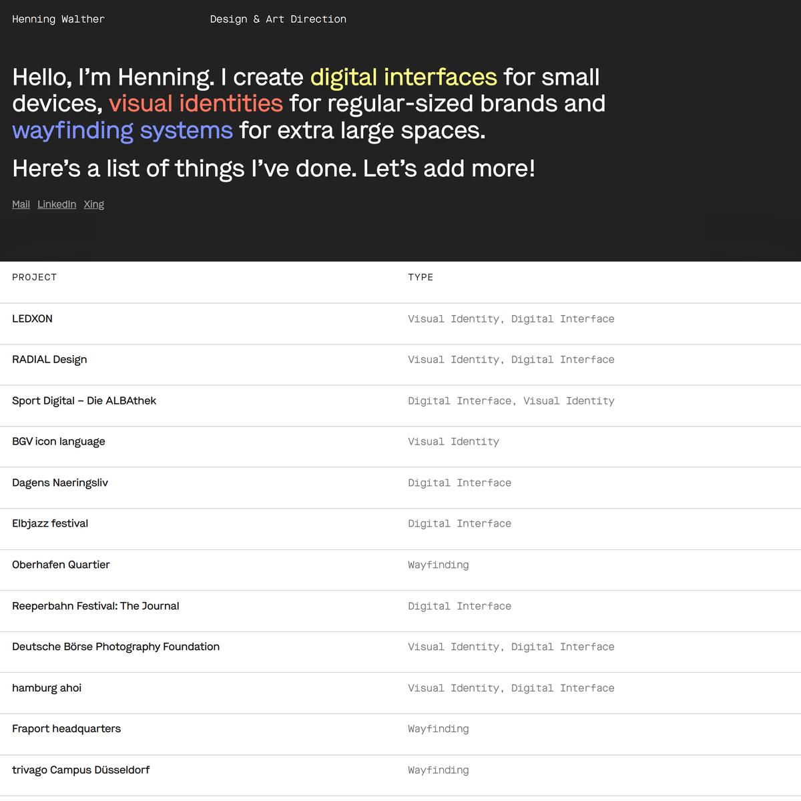This screenshot has height=801, width=801.
Task: Open the LEDXON project
Action: (x=32, y=319)
